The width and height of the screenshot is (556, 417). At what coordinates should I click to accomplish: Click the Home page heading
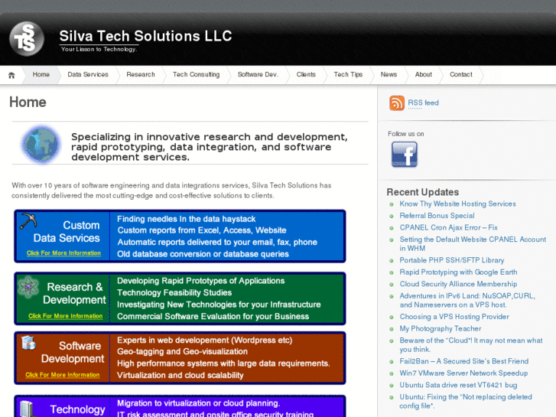pyautogui.click(x=28, y=103)
